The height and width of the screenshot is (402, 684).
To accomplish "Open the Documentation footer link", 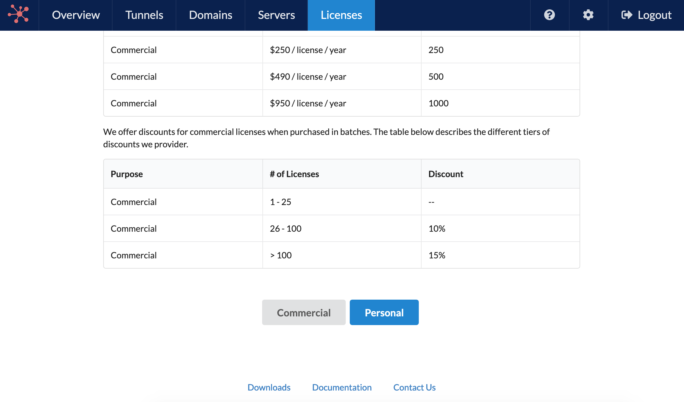I will [342, 387].
